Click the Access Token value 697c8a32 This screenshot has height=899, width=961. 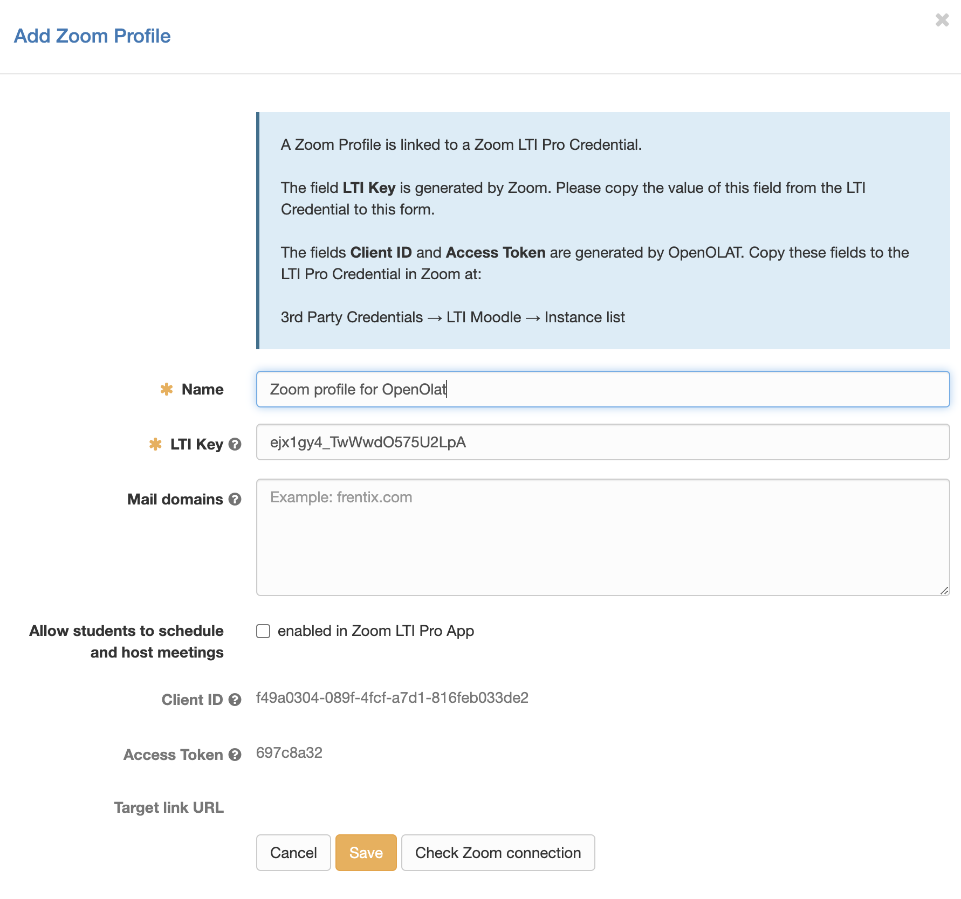[x=289, y=753]
